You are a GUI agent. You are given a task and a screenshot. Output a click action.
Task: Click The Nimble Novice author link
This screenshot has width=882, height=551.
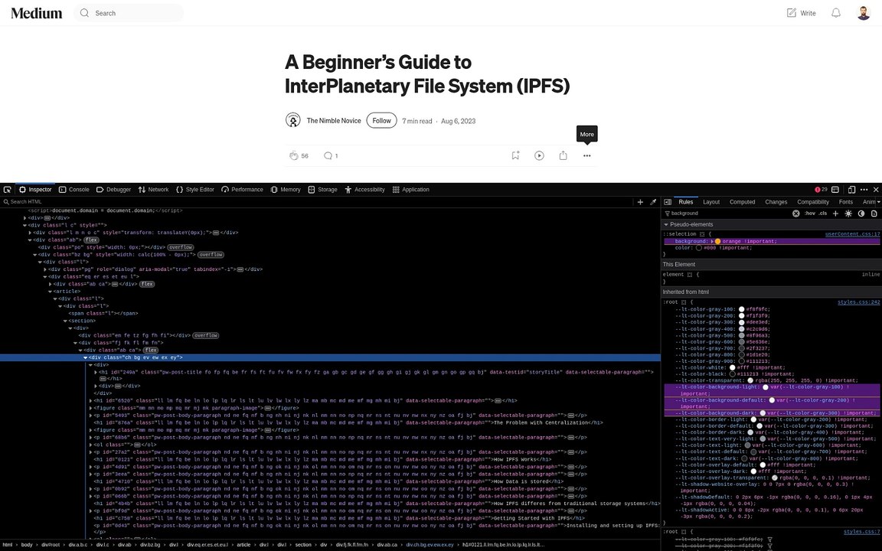tap(334, 120)
